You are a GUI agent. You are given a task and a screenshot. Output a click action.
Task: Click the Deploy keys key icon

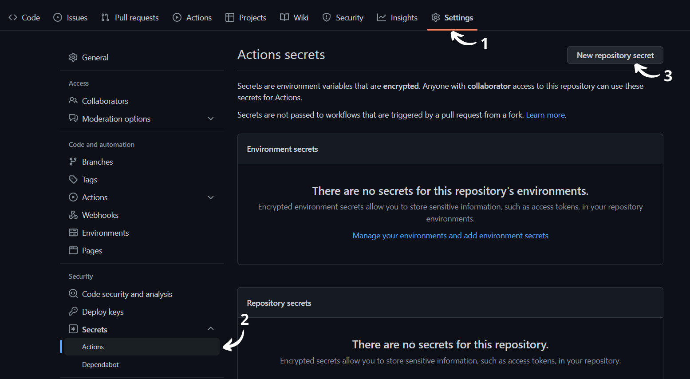[x=73, y=311]
